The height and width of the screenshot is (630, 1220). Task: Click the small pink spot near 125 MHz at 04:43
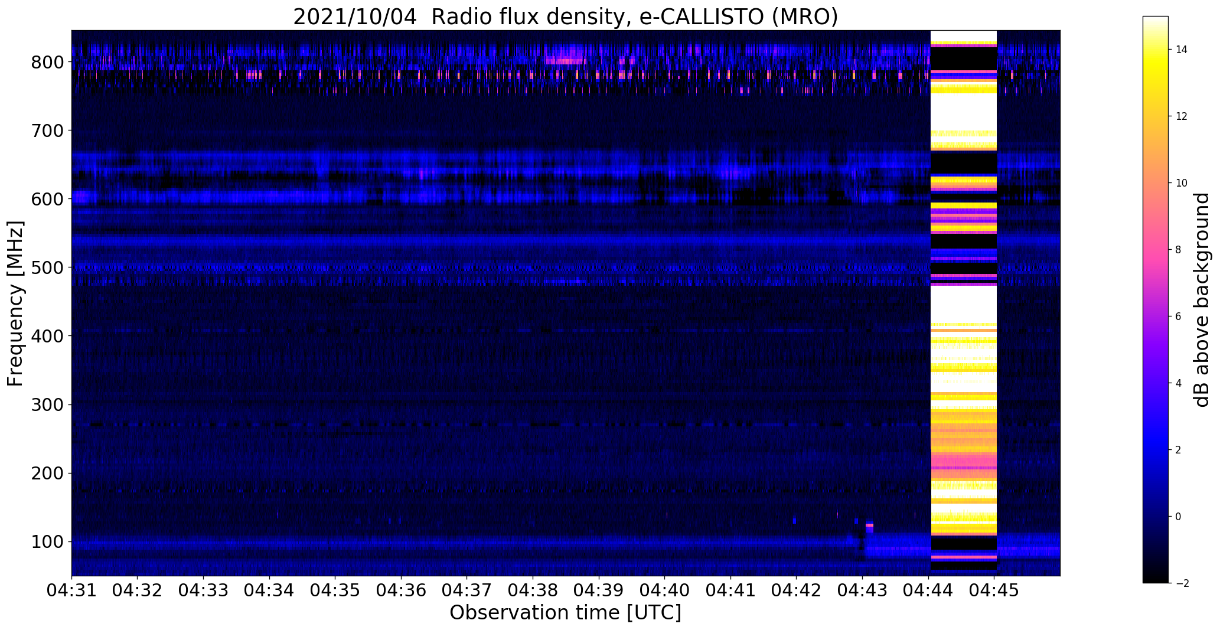(869, 525)
